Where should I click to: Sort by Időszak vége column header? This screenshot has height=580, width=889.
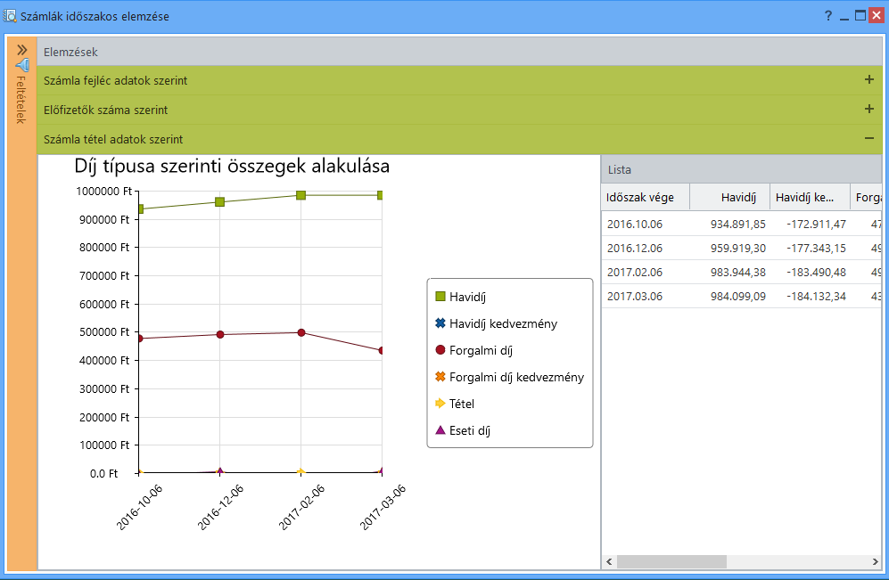646,197
